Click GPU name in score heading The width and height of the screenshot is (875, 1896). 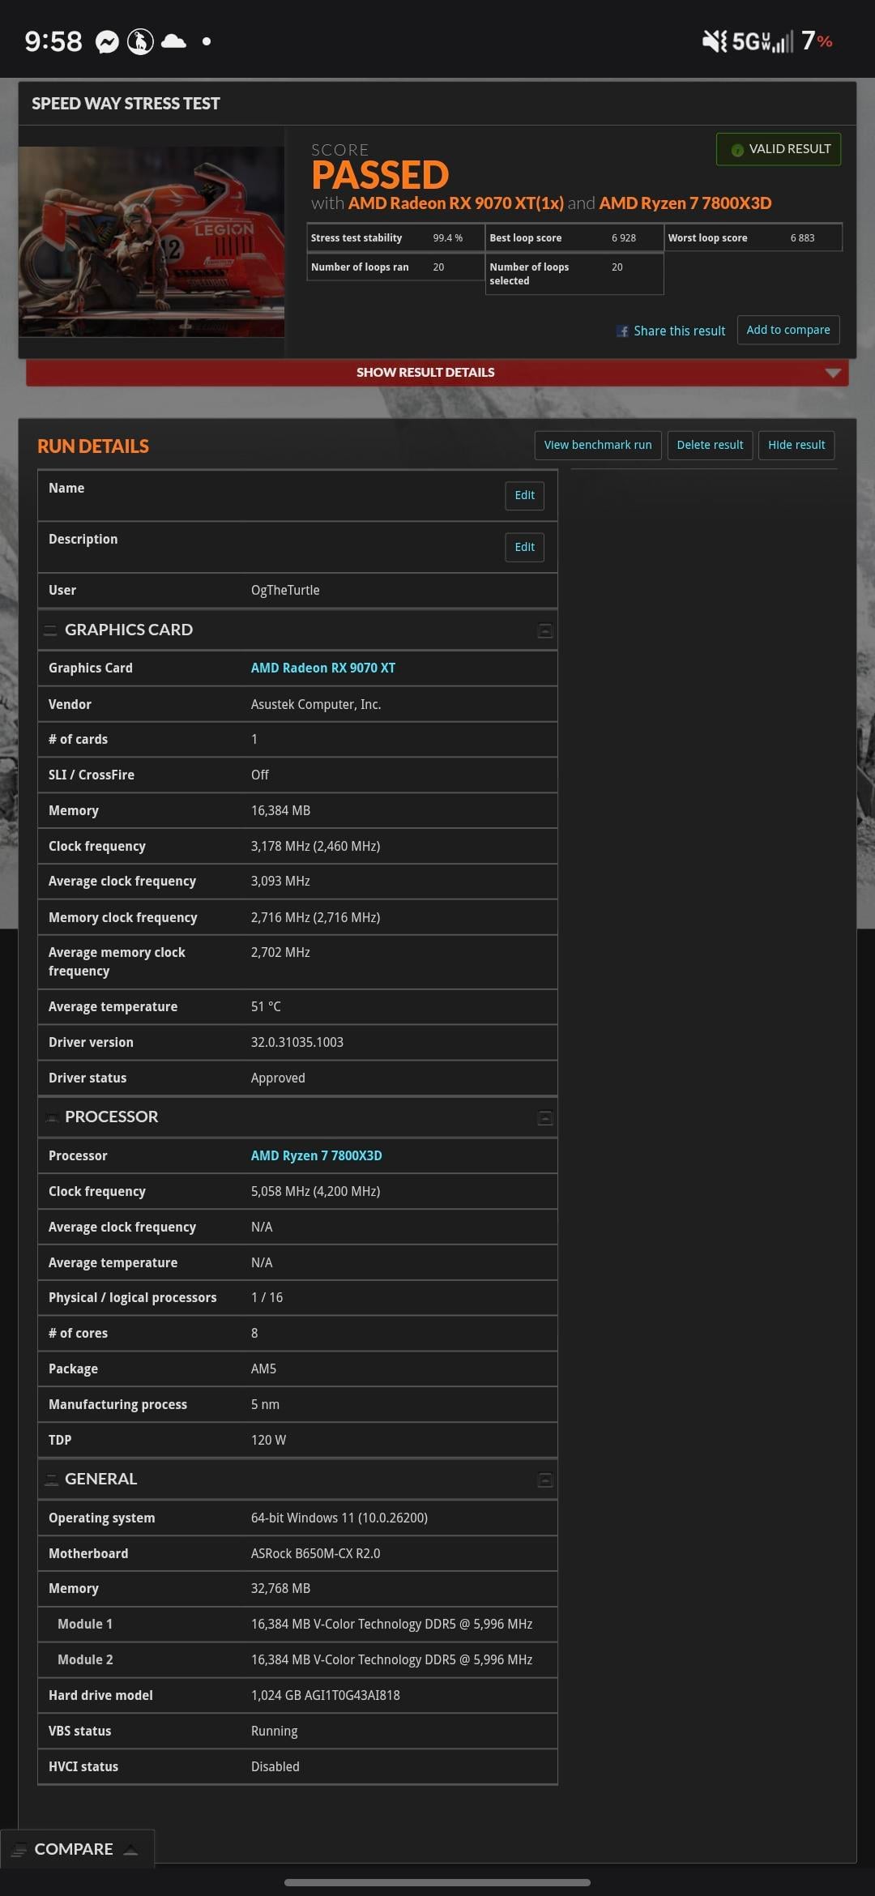tap(455, 203)
